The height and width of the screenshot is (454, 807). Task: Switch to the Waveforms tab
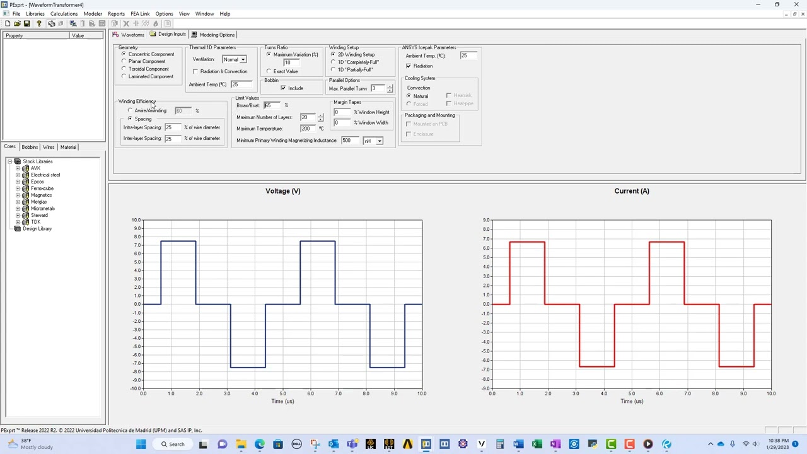pyautogui.click(x=129, y=35)
